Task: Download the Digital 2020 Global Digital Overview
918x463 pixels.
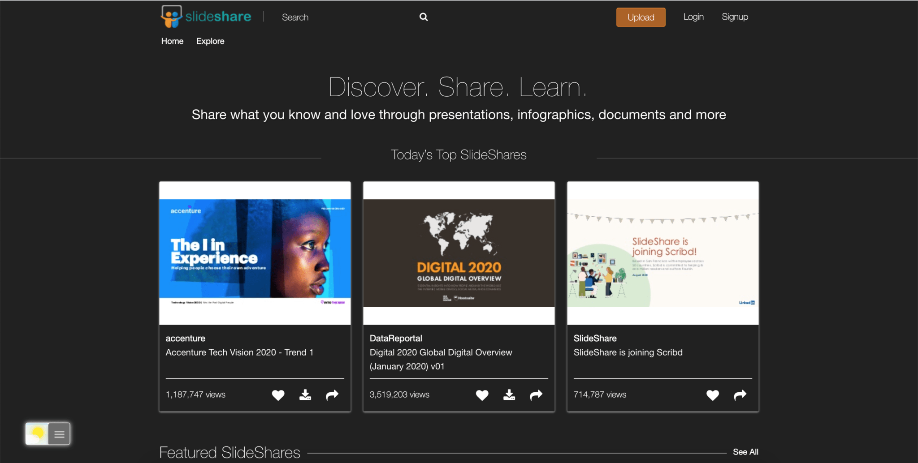Action: [509, 394]
